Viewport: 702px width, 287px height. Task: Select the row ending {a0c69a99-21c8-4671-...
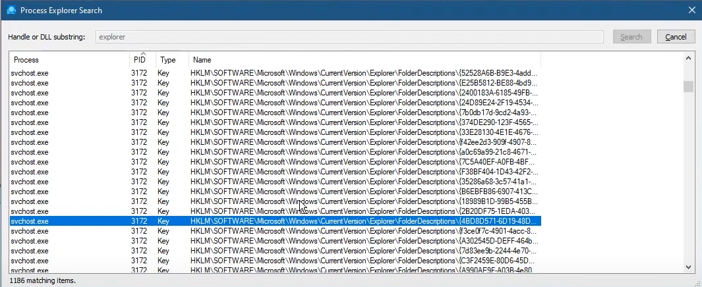276,152
